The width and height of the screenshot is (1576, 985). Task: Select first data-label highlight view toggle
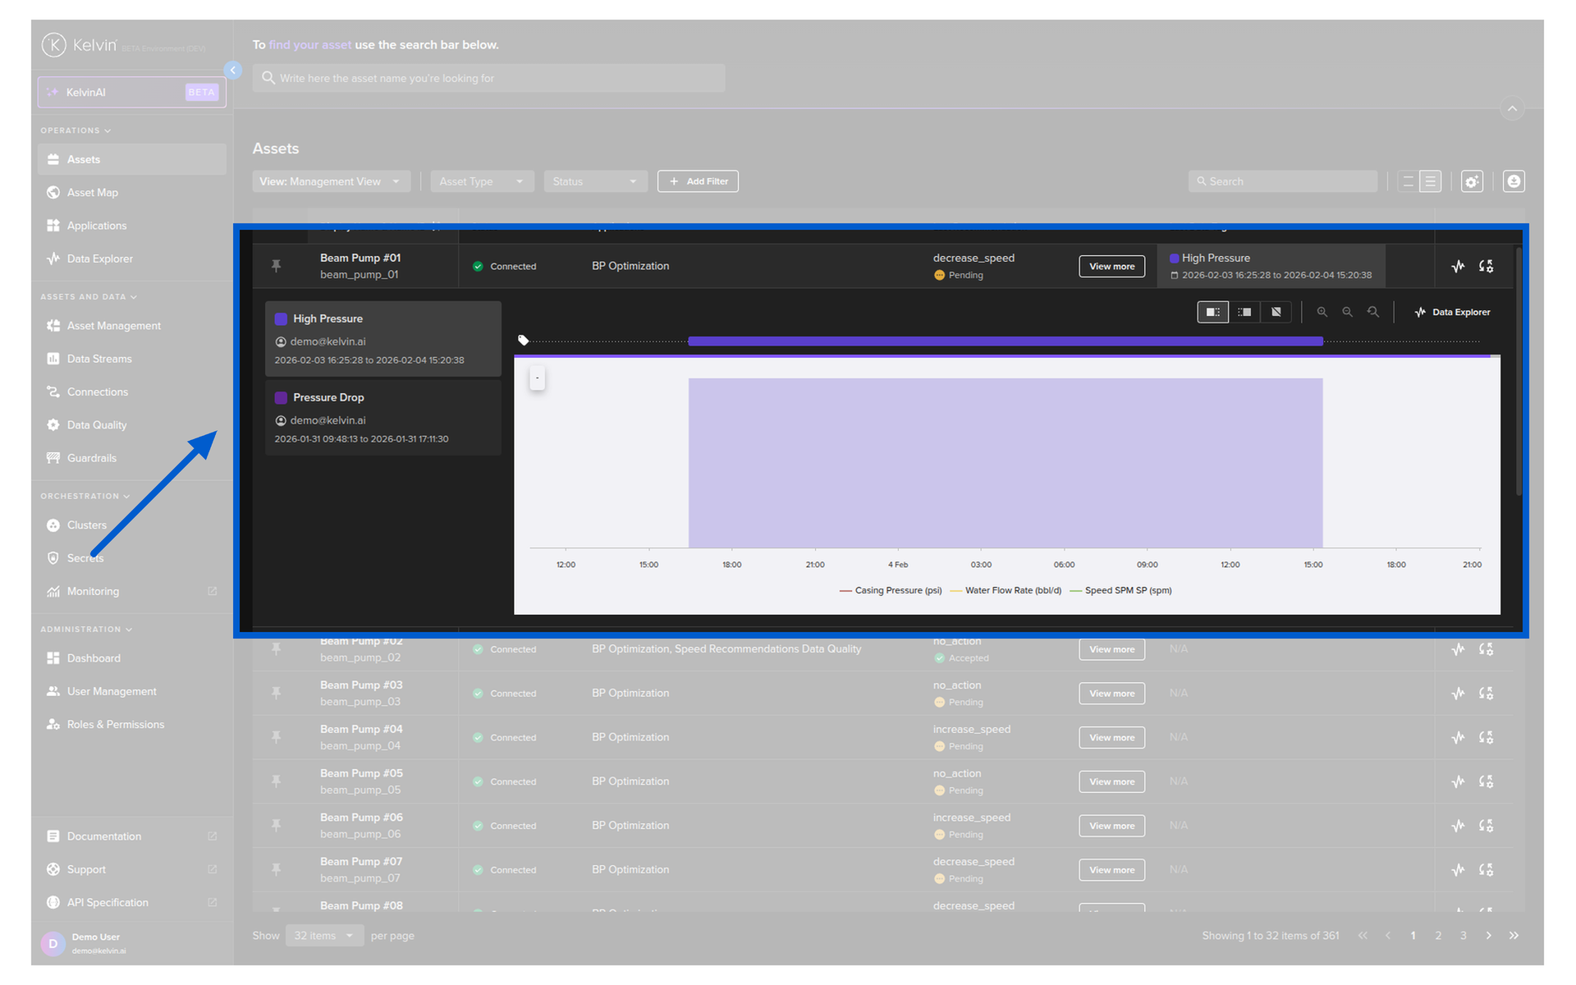tap(1212, 312)
